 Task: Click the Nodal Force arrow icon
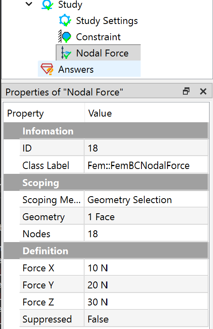(65, 53)
